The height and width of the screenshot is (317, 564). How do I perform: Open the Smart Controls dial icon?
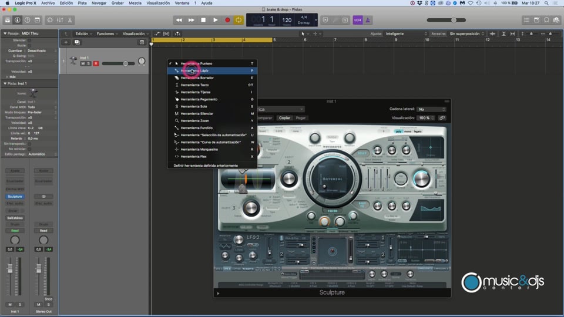pos(50,20)
